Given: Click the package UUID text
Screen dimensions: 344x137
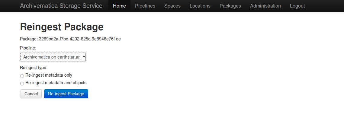Looking at the screenshot, I should pyautogui.click(x=80, y=39).
